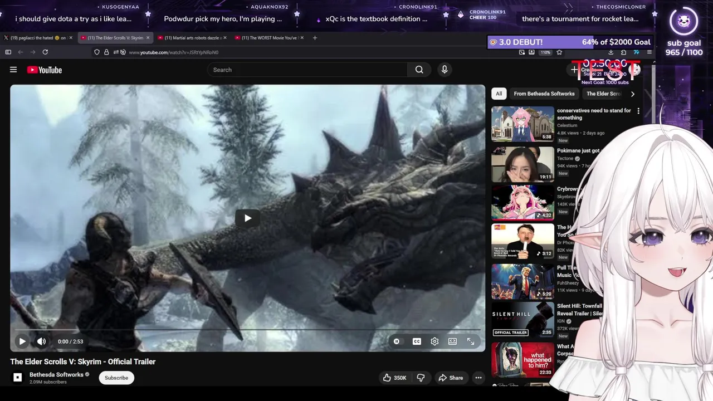Viewport: 713px width, 401px height.
Task: Toggle the browser sidebar icon
Action: (8, 52)
